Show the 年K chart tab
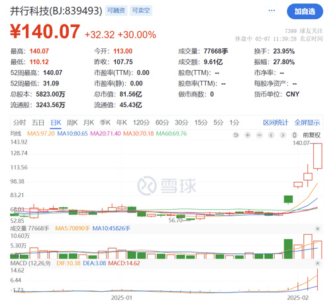The height and width of the screenshot is (305, 331). click(122, 122)
